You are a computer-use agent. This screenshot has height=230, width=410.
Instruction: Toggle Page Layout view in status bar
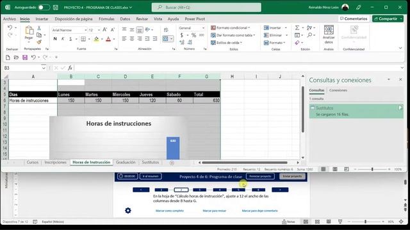pyautogui.click(x=335, y=169)
